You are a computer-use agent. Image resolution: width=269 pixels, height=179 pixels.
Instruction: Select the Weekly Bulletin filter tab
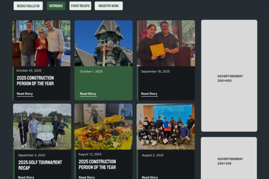coord(28,6)
